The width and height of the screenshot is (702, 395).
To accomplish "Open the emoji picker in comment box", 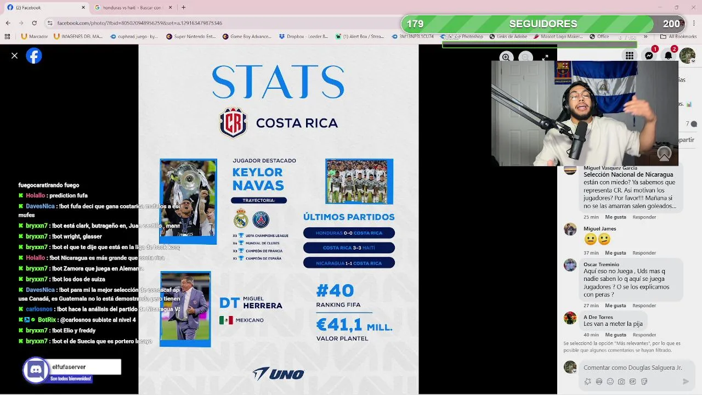I will coord(610,381).
